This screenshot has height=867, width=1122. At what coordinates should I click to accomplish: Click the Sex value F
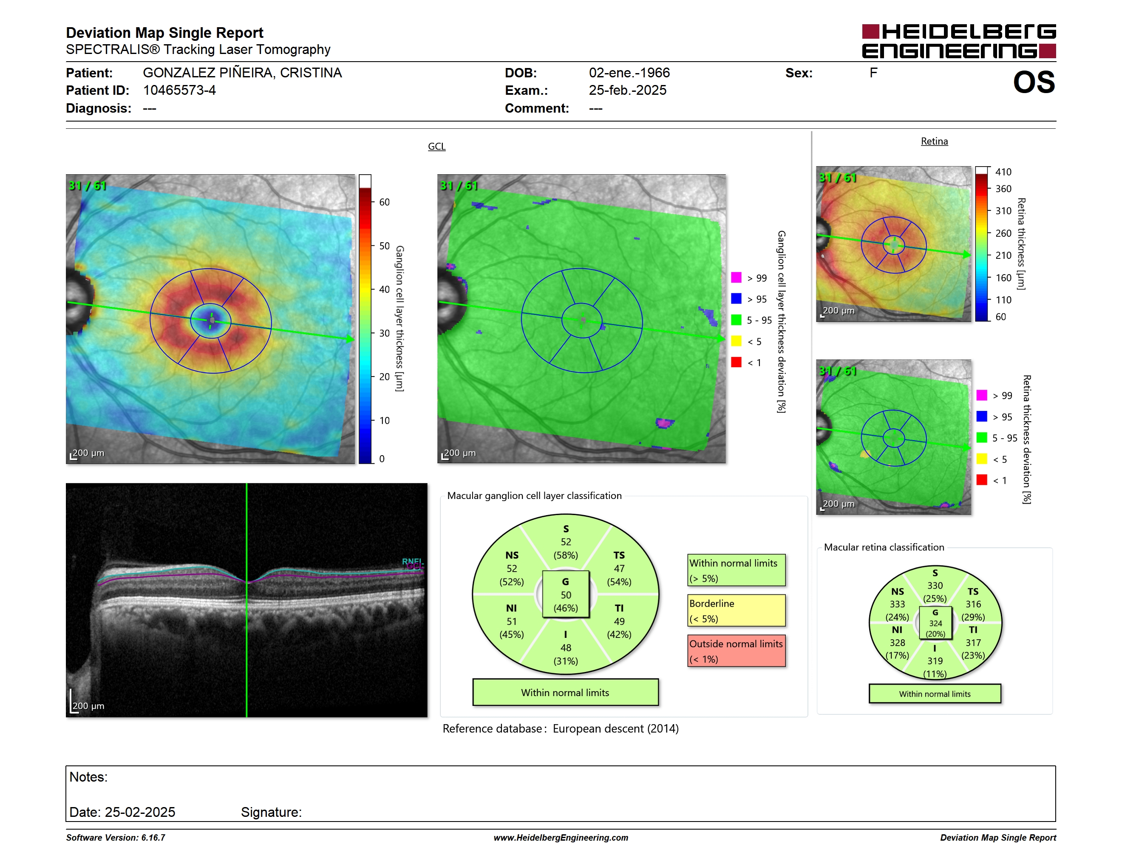(873, 73)
